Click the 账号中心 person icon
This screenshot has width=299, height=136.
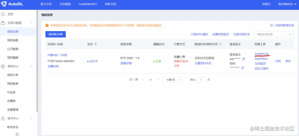click(x=3, y=118)
